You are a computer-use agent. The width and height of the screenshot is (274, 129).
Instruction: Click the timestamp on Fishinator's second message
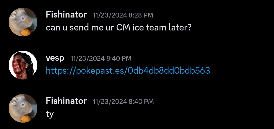(x=141, y=102)
